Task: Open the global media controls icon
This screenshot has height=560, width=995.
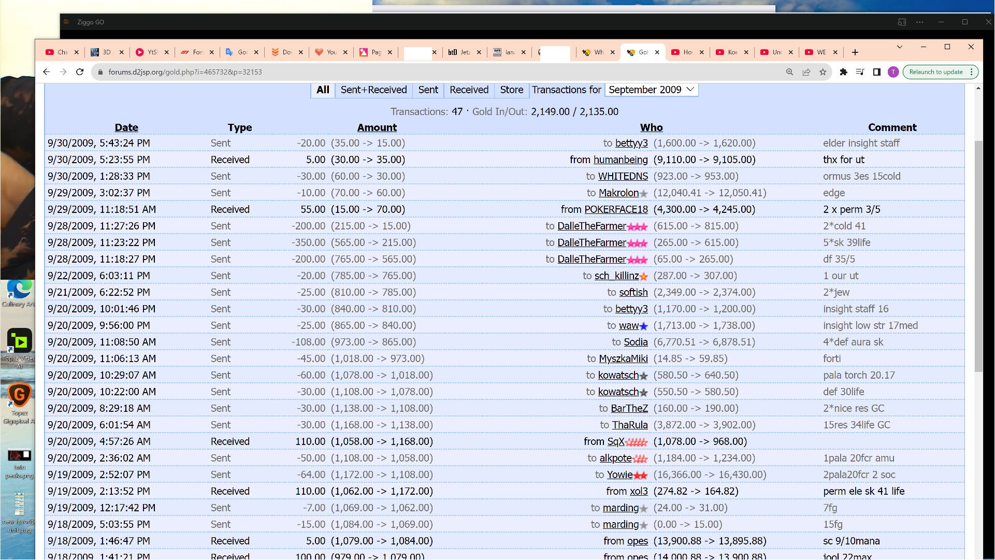Action: (860, 72)
